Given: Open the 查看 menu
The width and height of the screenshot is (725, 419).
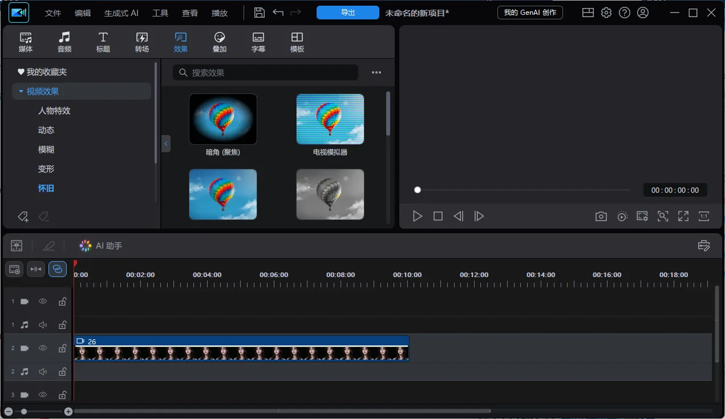Looking at the screenshot, I should pyautogui.click(x=190, y=13).
